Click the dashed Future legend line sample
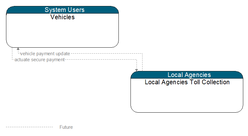 click(x=29, y=127)
